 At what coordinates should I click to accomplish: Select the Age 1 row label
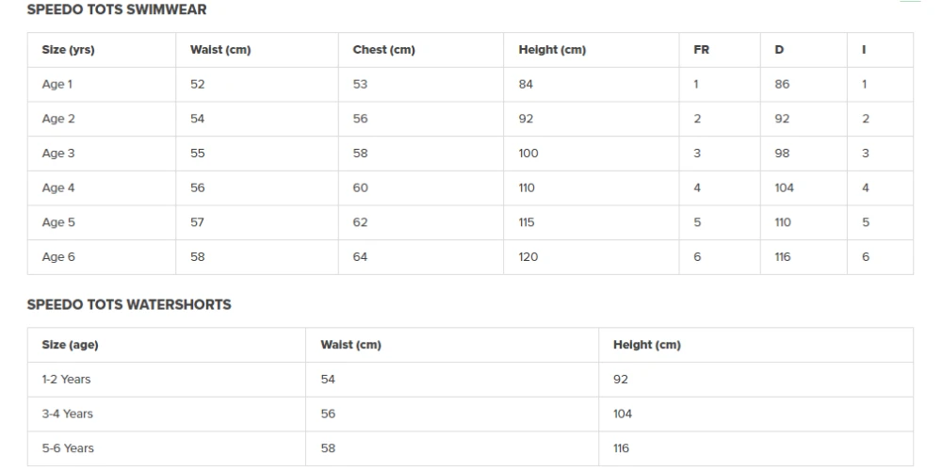(57, 85)
